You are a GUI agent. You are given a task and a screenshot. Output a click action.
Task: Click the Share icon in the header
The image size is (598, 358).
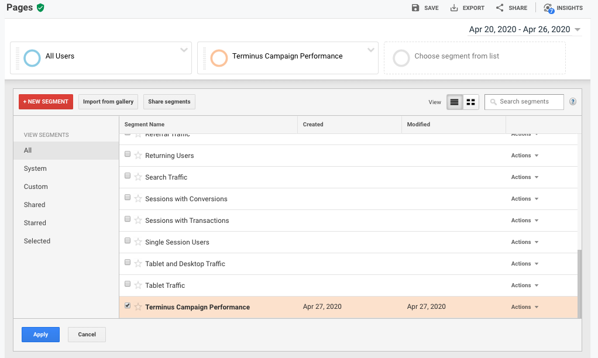pos(500,8)
